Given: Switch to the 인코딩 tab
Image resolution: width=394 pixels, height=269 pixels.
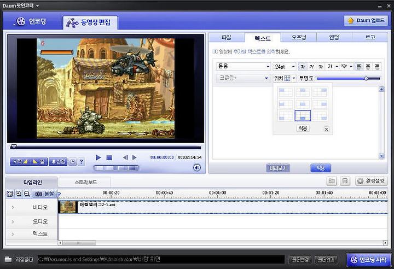Looking at the screenshot, I should 31,21.
